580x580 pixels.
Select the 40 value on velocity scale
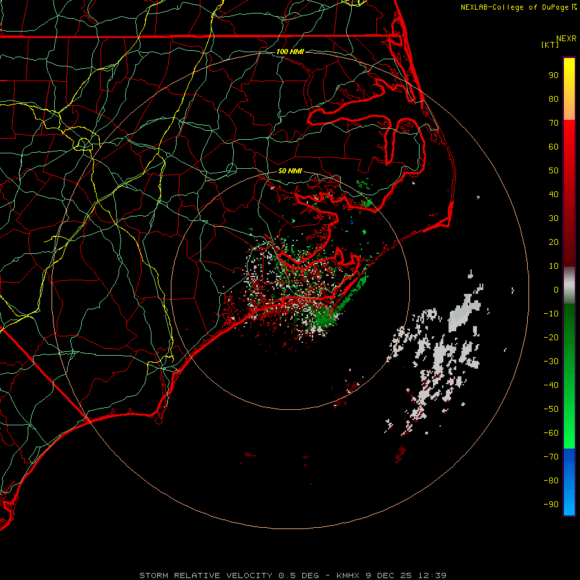click(554, 194)
